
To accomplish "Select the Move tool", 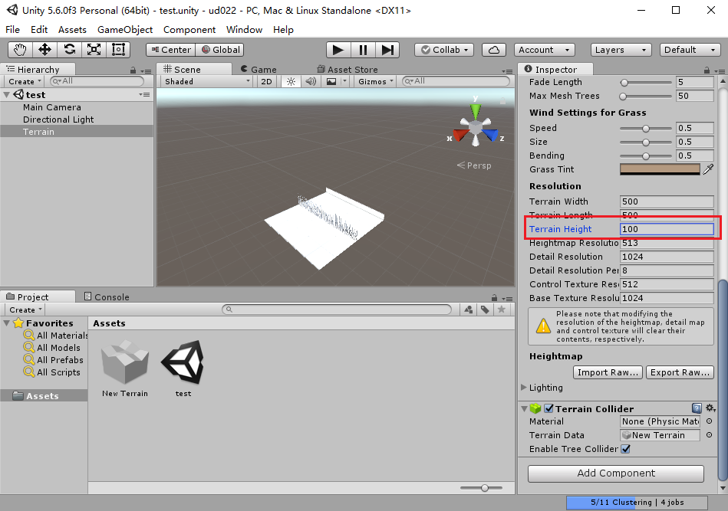I will pos(44,50).
